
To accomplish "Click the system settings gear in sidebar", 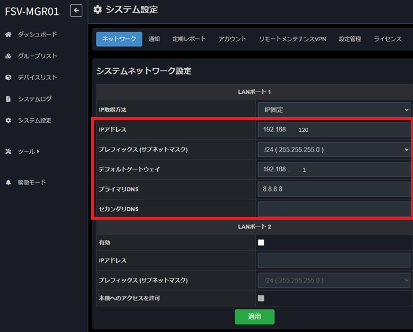I will [8, 121].
